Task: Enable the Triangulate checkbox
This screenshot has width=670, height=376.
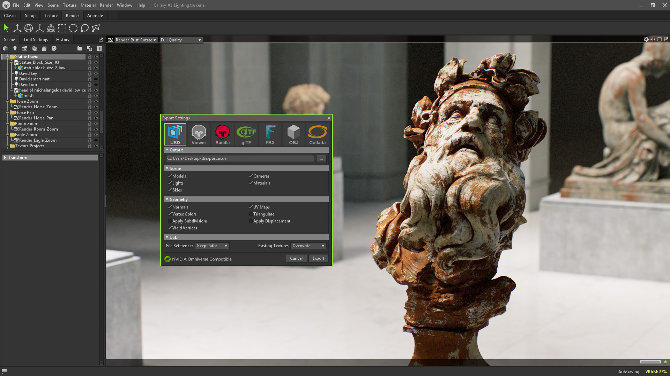Action: pyautogui.click(x=251, y=214)
